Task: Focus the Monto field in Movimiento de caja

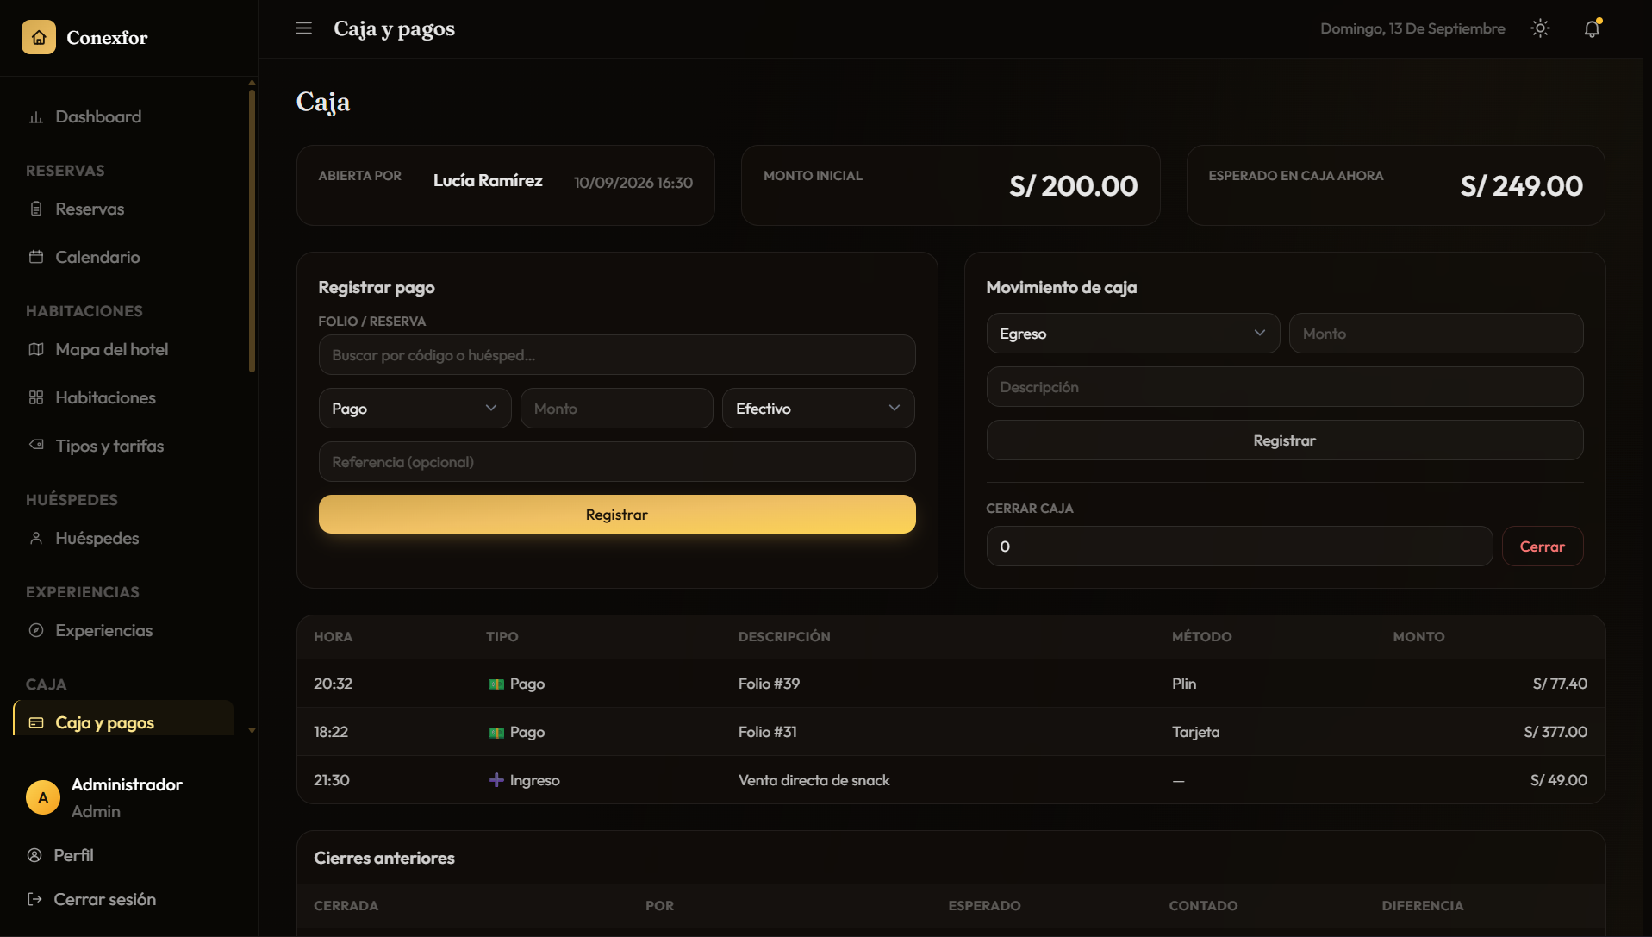Action: pos(1437,334)
